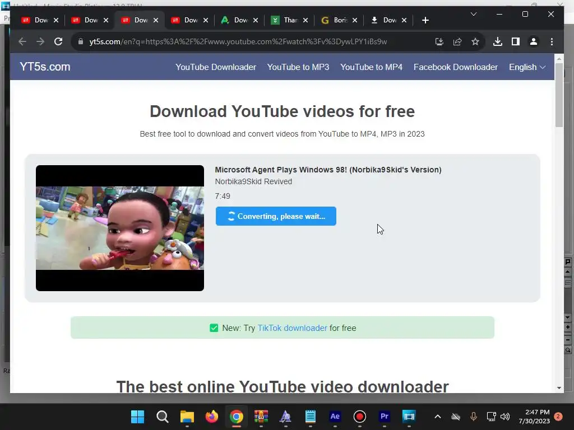Click the Converting, please wait button
Screen dimensions: 574x430
pos(276,216)
